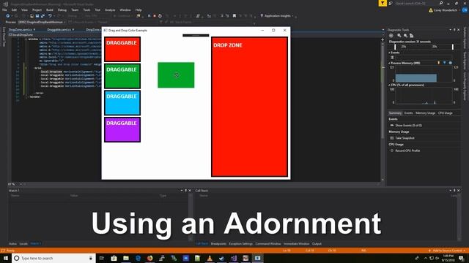Open the Analyze menu

click(110, 9)
